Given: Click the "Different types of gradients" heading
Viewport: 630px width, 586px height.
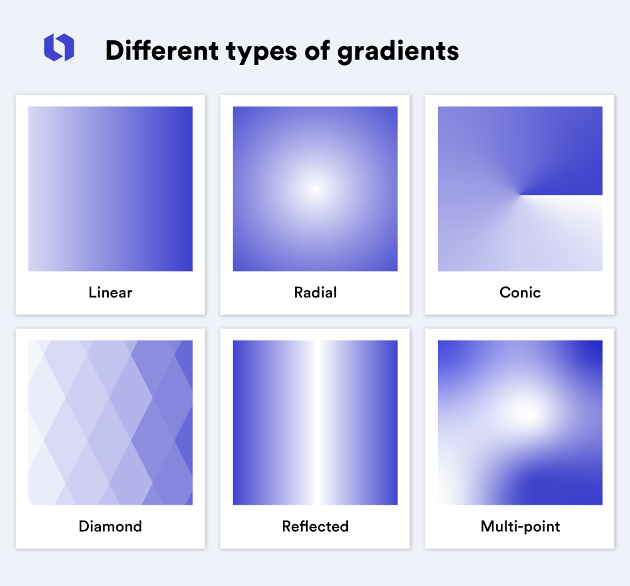Looking at the screenshot, I should click(x=282, y=50).
